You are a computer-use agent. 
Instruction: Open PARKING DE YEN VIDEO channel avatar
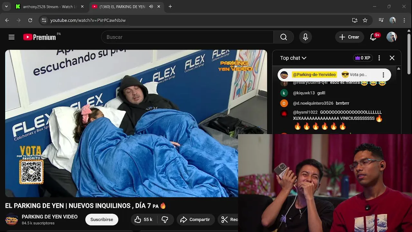pyautogui.click(x=12, y=219)
